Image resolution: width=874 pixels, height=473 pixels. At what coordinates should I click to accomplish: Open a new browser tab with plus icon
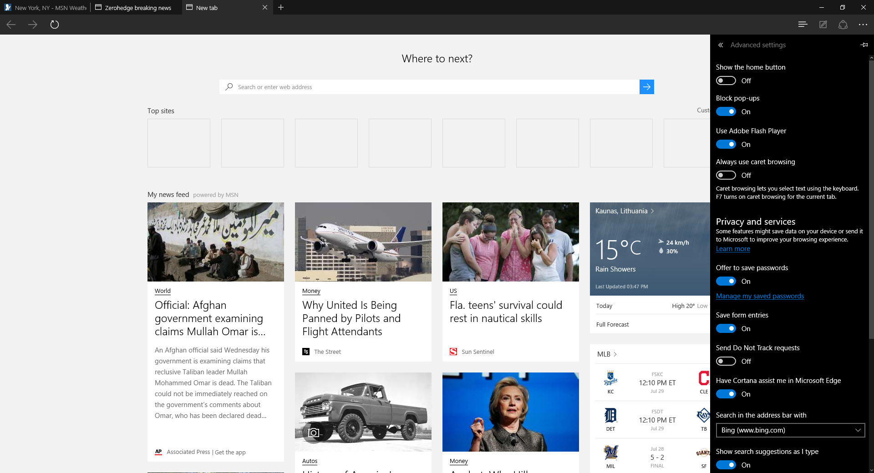coord(281,7)
